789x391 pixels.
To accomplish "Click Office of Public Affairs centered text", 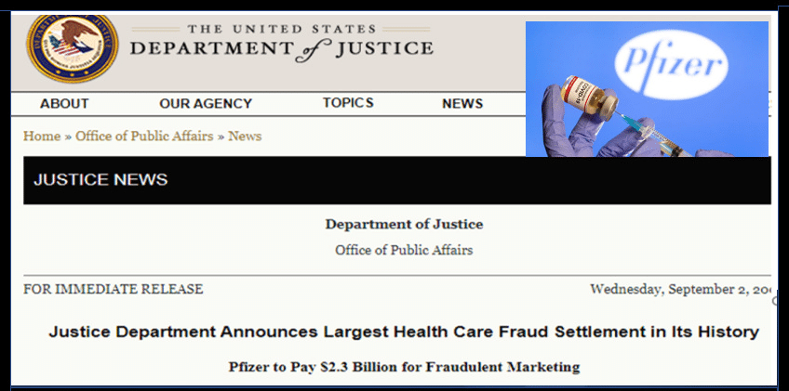I will (404, 250).
